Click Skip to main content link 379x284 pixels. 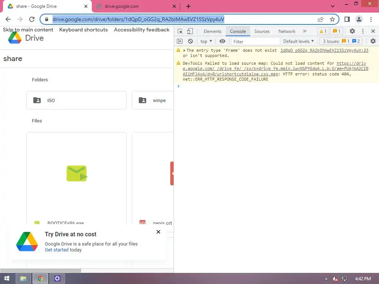tap(28, 30)
